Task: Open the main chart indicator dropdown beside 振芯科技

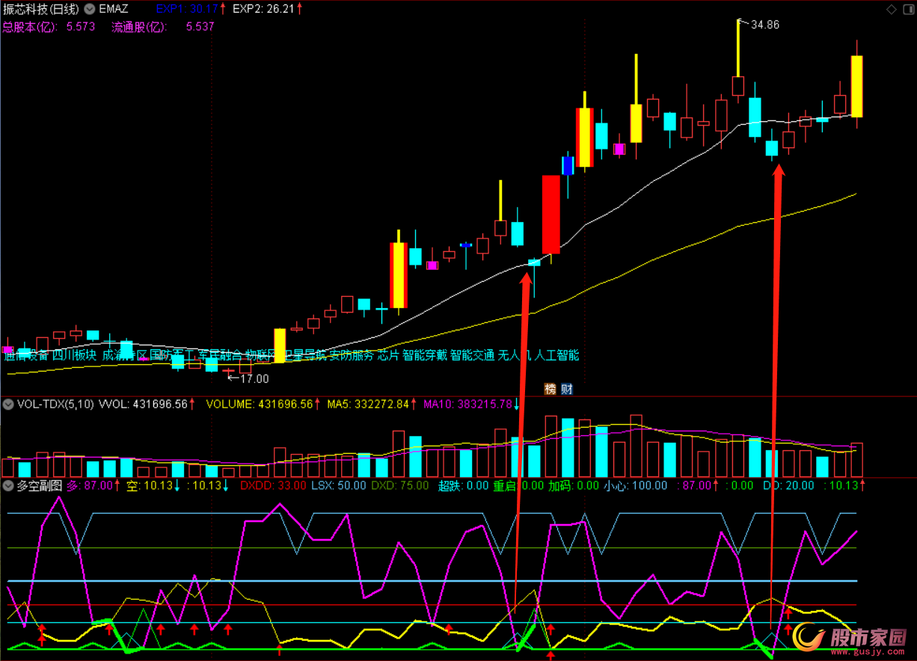Action: point(89,9)
